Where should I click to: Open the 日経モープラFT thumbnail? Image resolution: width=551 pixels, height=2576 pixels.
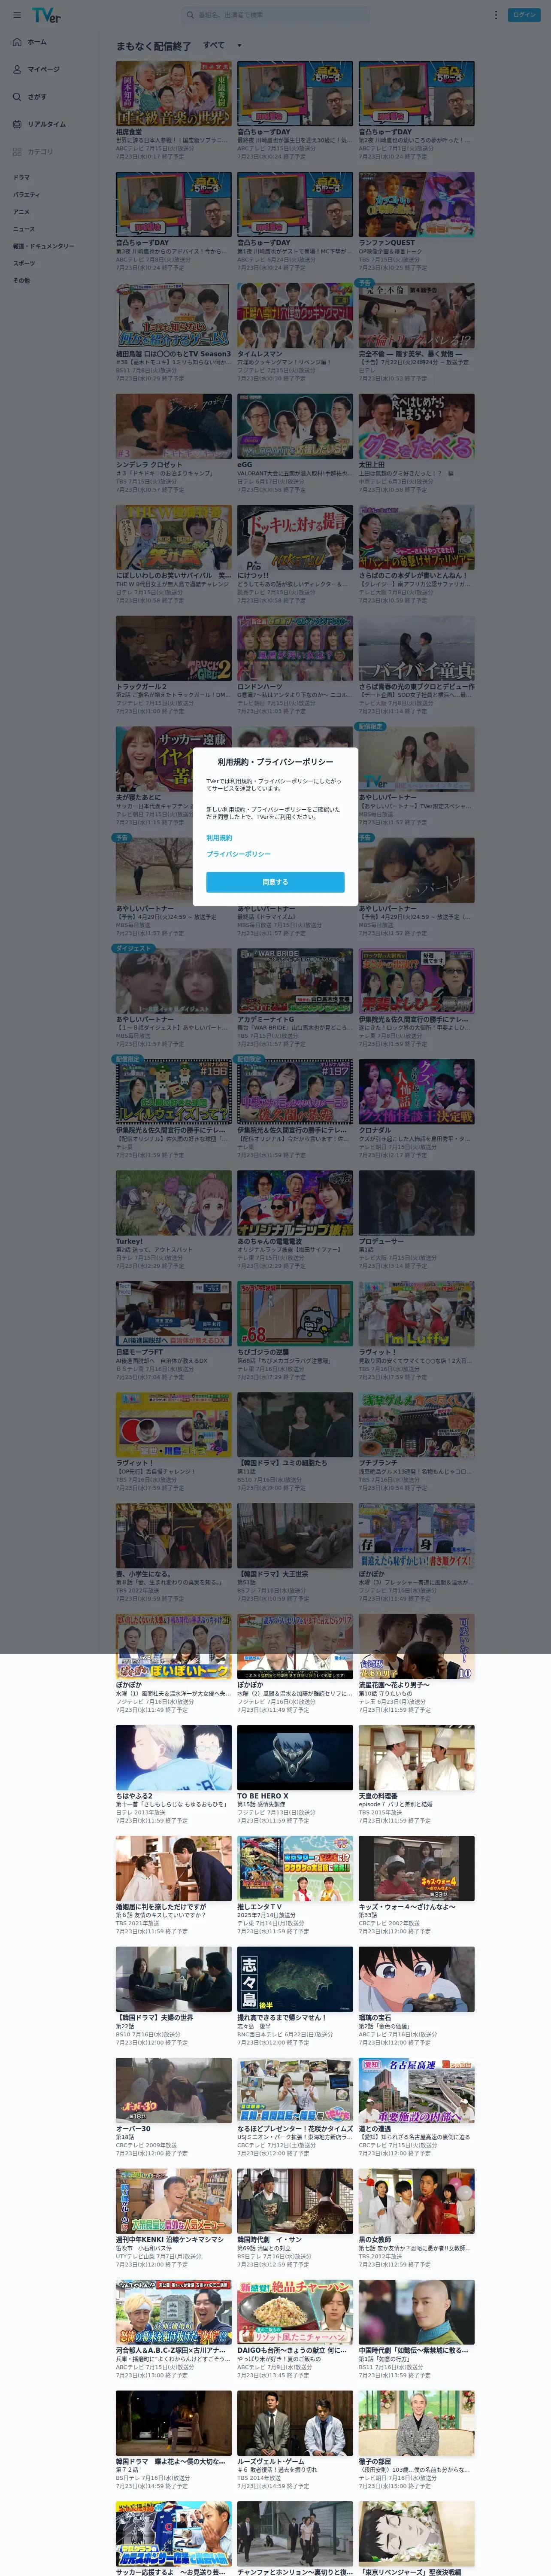[x=173, y=1314]
